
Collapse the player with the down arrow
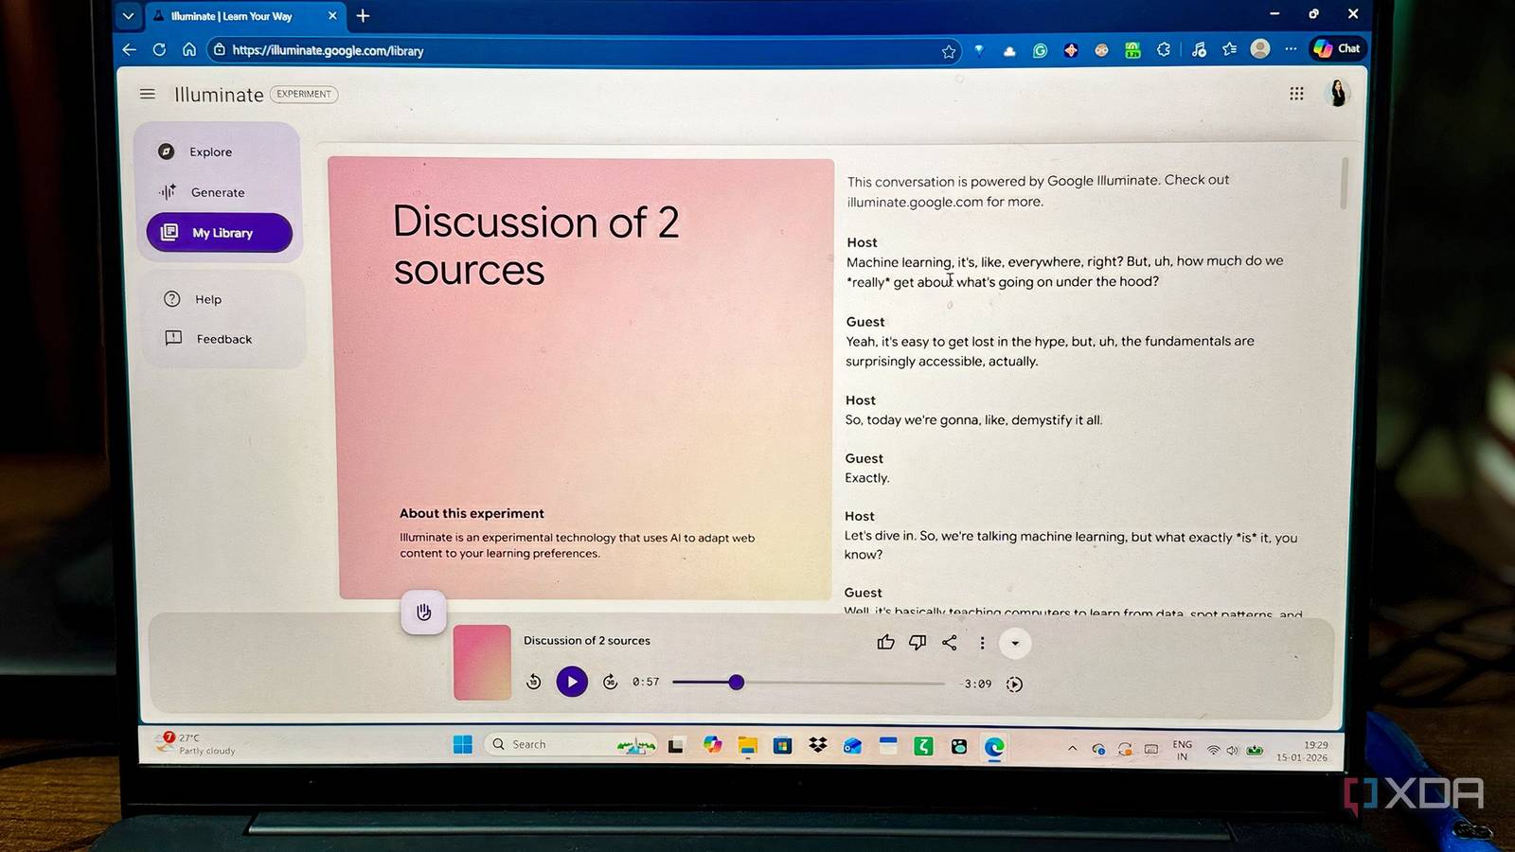tap(1015, 644)
